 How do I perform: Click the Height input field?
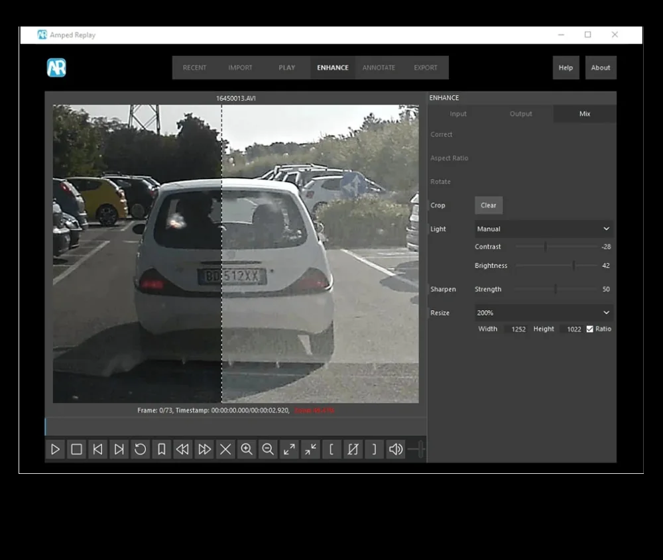pos(572,329)
